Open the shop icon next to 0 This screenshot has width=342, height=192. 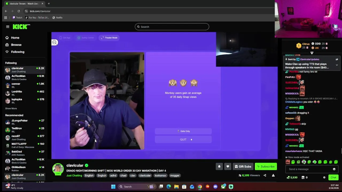[x=303, y=178]
